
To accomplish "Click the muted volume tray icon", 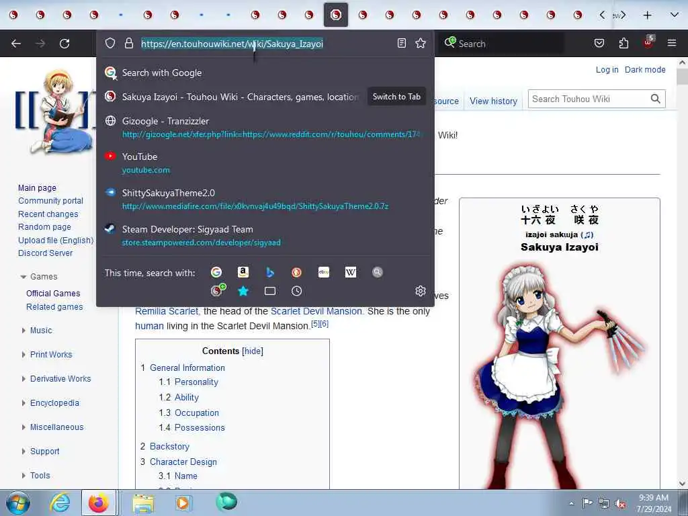I will pos(620,504).
